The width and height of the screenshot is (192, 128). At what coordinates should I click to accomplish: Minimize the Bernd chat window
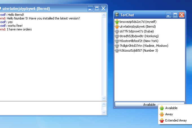click(x=90, y=8)
